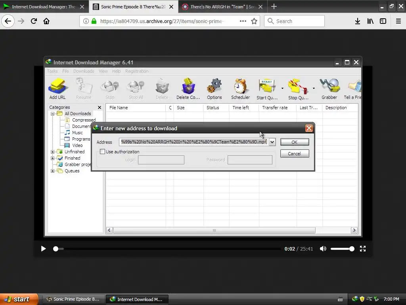Open the Help menu
Image resolution: width=406 pixels, height=305 pixels.
(x=116, y=71)
